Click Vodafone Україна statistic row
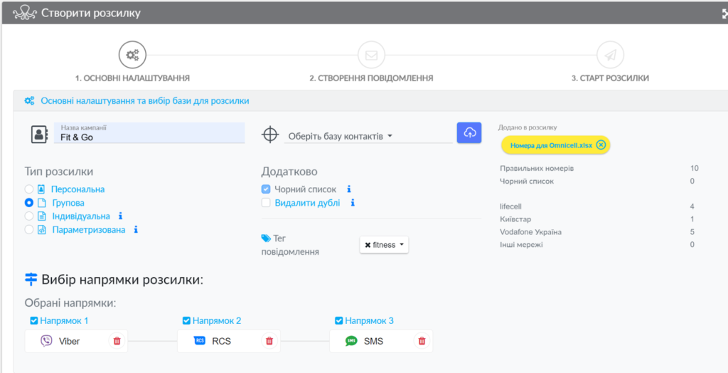This screenshot has width=728, height=373. (599, 231)
